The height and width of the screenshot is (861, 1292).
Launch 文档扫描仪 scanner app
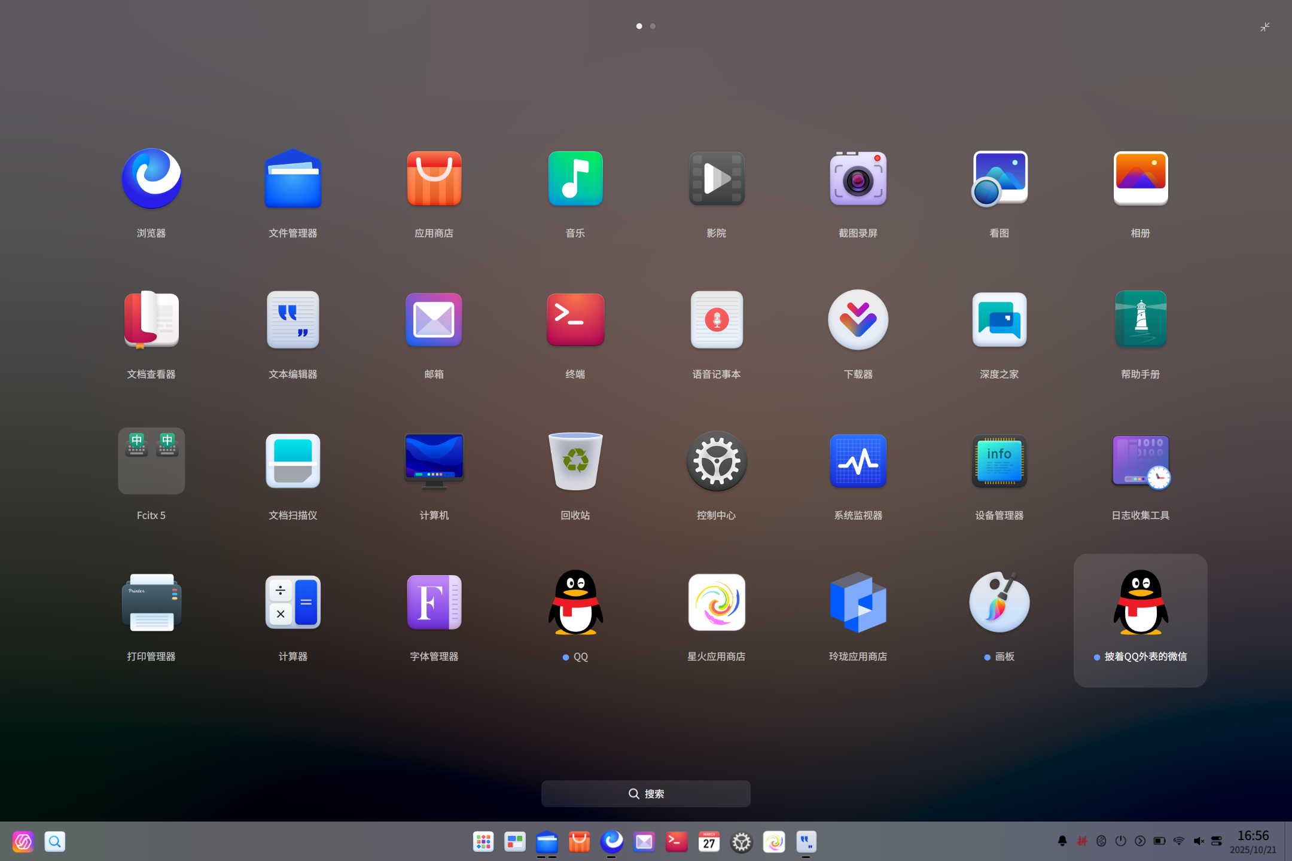[293, 461]
